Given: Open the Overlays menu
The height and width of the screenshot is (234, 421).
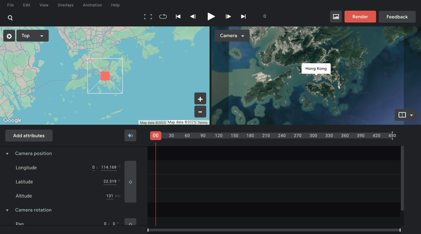Looking at the screenshot, I should 65,5.
